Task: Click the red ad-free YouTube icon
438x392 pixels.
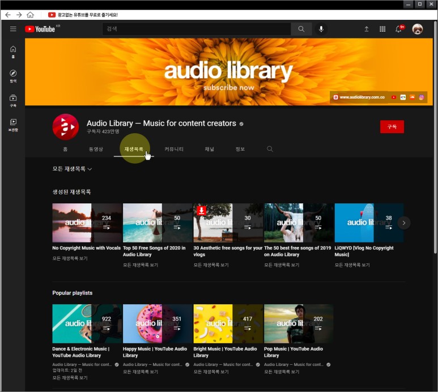Action: coord(52,15)
